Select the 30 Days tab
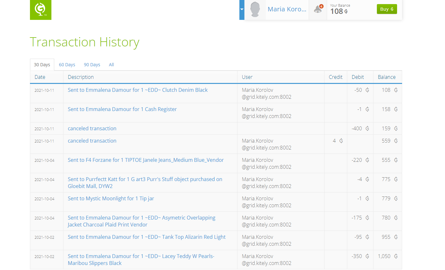This screenshot has width=445, height=270. pyautogui.click(x=42, y=65)
